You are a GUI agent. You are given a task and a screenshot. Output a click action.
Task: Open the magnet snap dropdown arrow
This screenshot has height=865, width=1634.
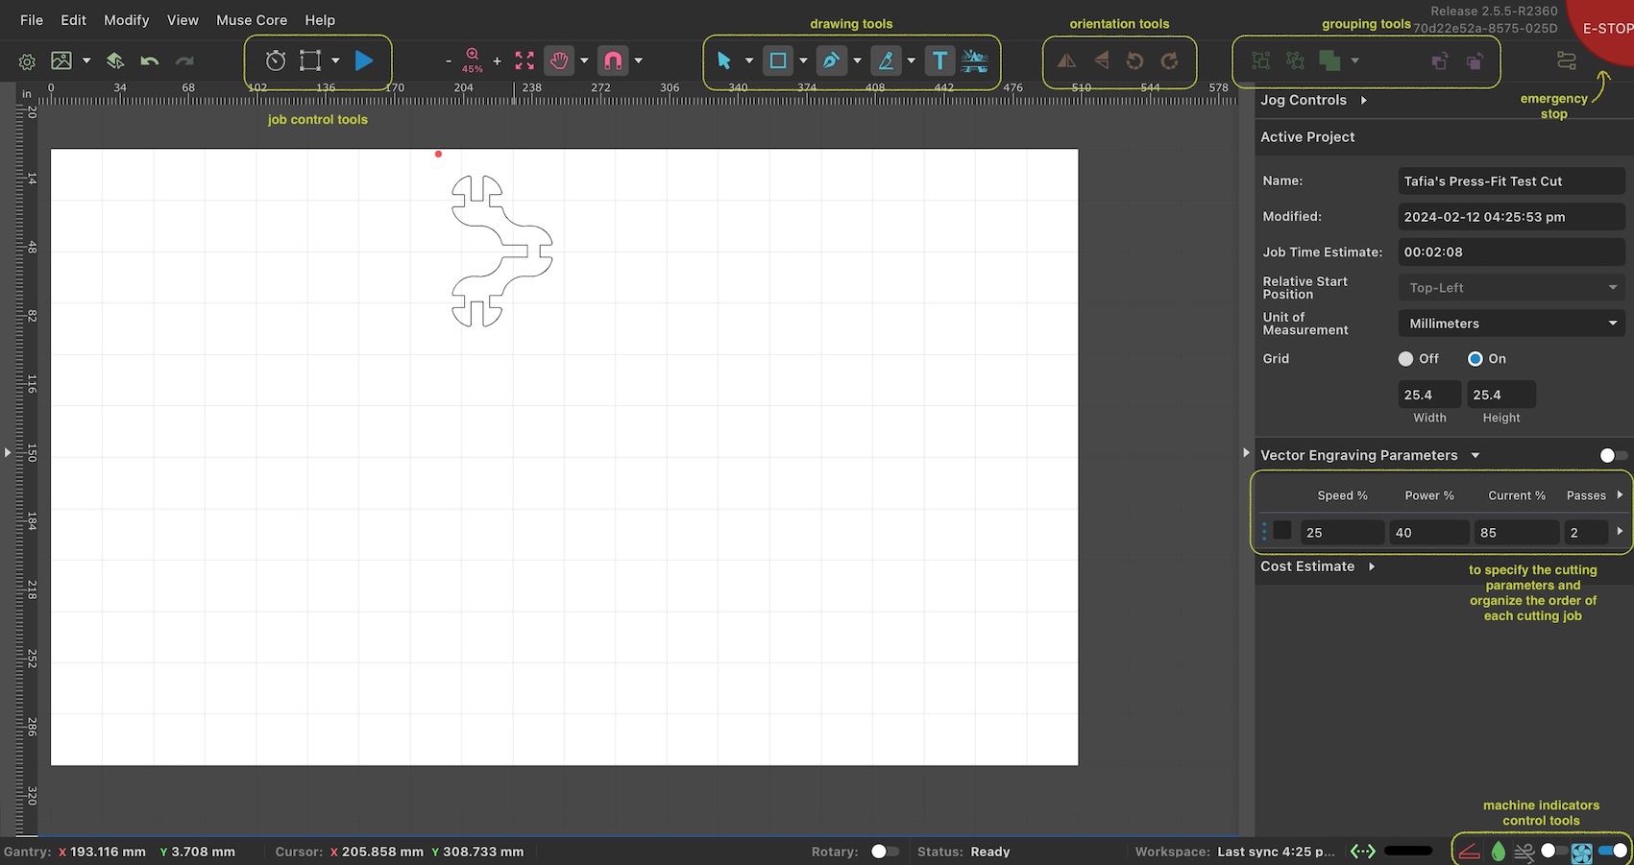(x=638, y=60)
